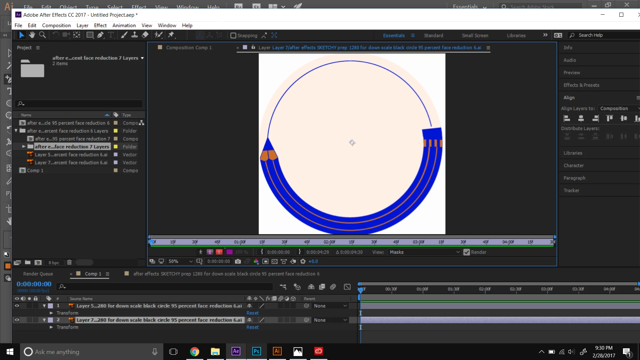Uncheck the Render checkbox
The height and width of the screenshot is (360, 640).
pos(467,252)
